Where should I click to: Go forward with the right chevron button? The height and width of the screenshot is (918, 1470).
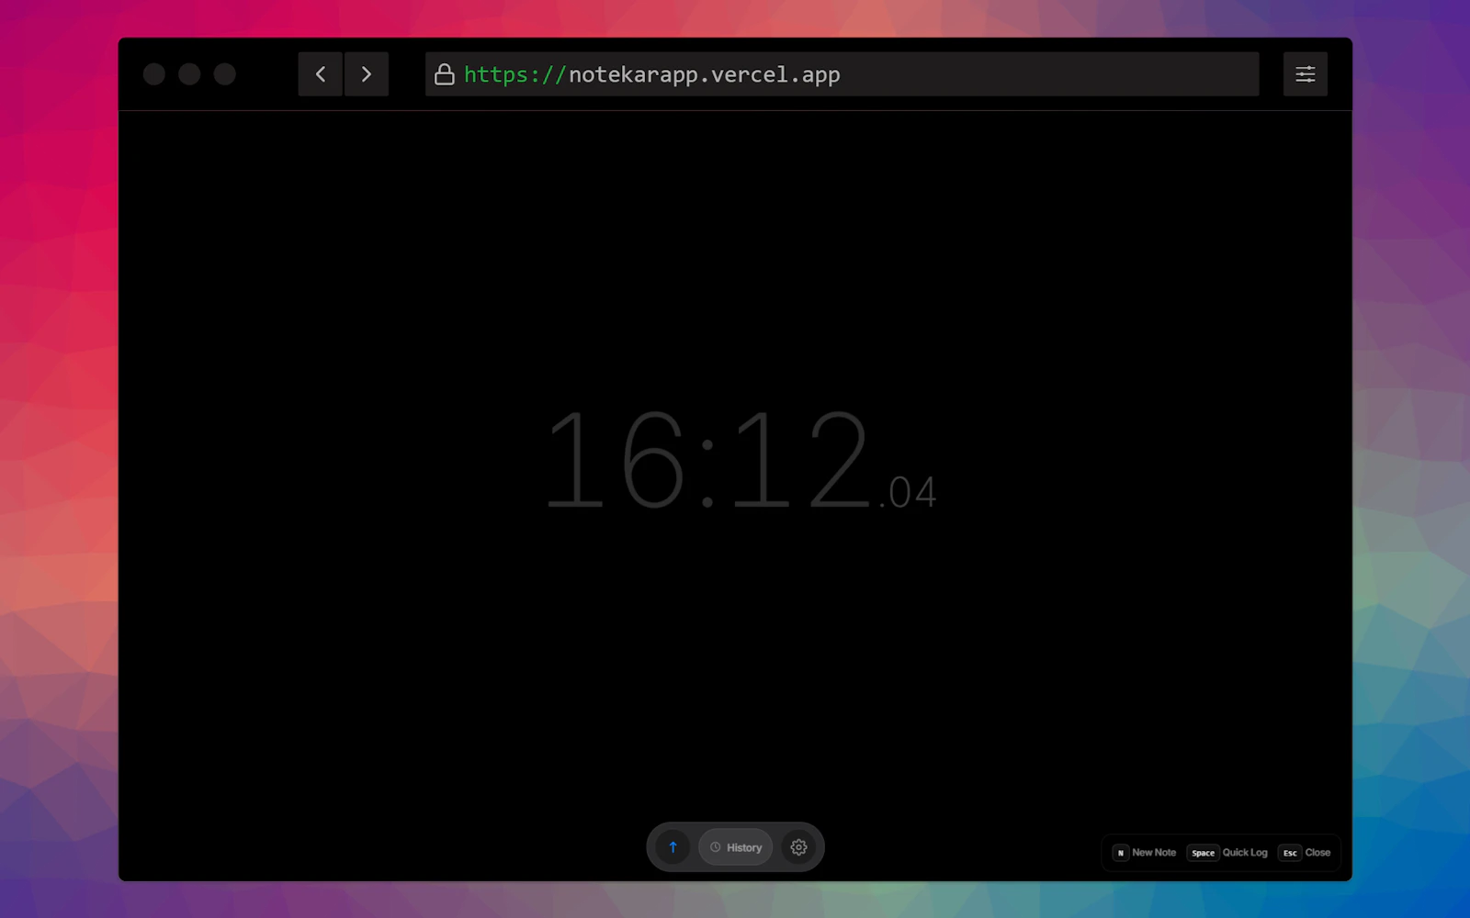click(367, 74)
